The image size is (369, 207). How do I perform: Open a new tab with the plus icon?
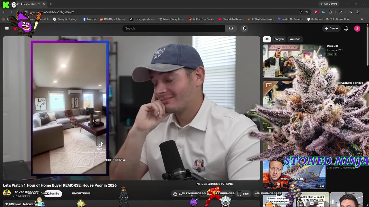pos(51,4)
